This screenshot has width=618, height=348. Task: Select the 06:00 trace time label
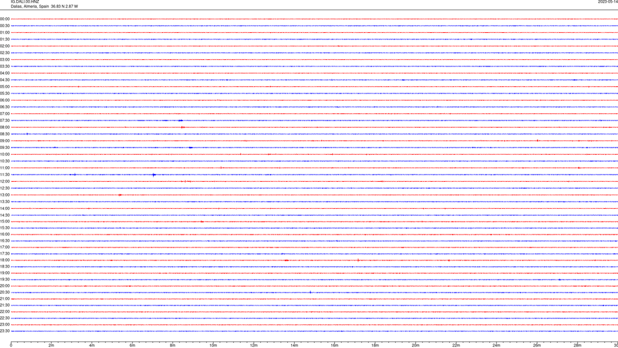[5, 101]
